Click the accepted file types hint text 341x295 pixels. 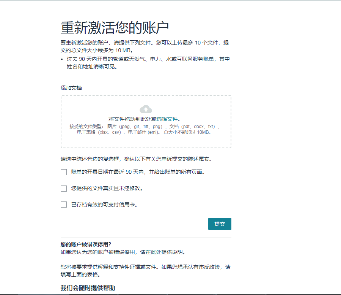pyautogui.click(x=145, y=129)
